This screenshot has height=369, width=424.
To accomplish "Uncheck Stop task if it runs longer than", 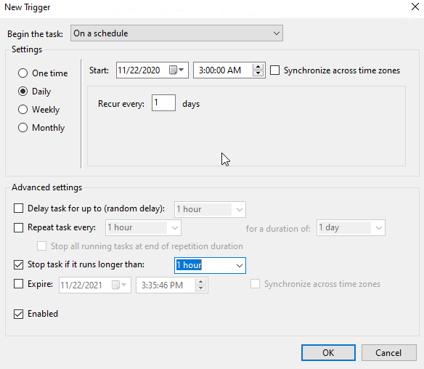I will tap(18, 264).
